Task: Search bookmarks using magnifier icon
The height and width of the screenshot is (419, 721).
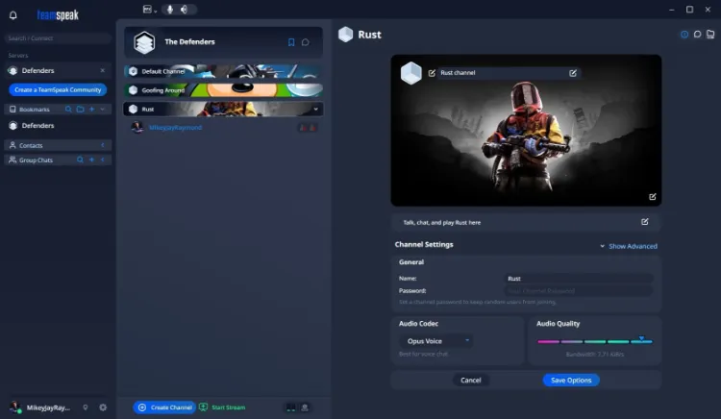Action: 68,110
